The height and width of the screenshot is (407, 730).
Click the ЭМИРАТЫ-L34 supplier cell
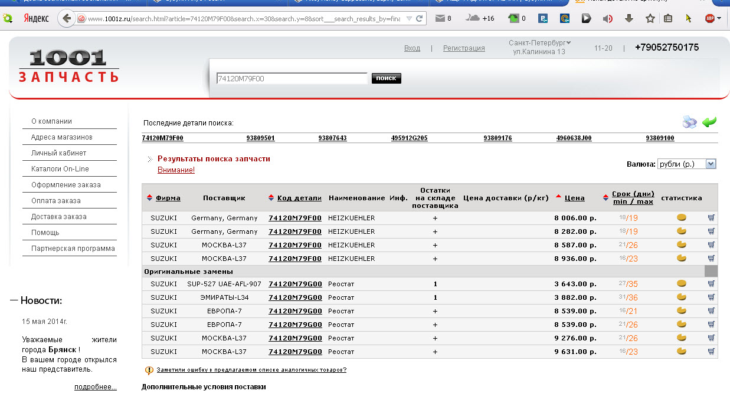pos(224,297)
